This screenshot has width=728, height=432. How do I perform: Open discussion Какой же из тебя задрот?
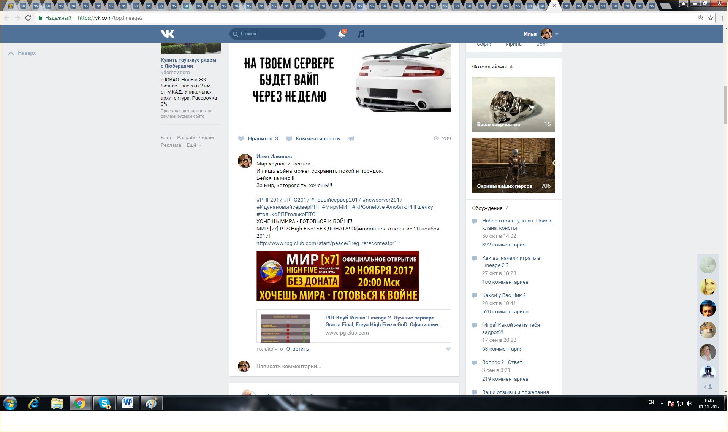(x=511, y=329)
